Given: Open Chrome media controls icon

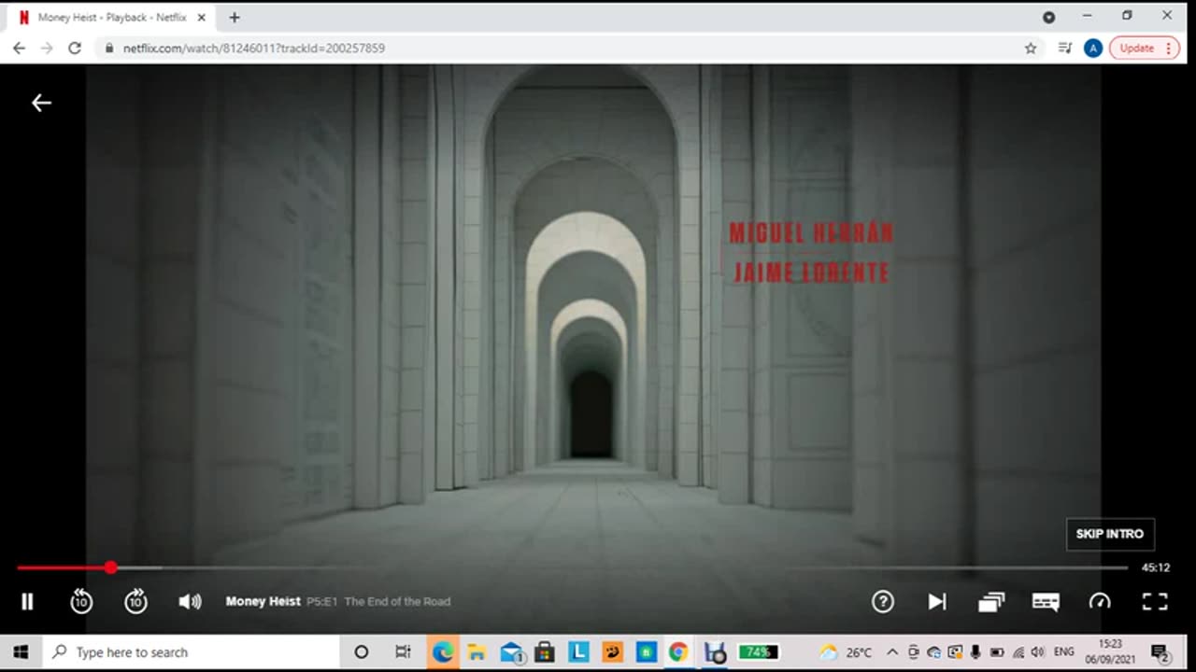Looking at the screenshot, I should tap(1064, 48).
